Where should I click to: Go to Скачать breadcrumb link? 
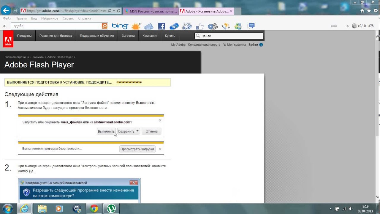(x=38, y=57)
